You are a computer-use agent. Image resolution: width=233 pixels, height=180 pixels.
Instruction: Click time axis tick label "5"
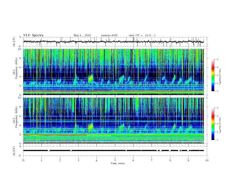[x=115, y=160]
